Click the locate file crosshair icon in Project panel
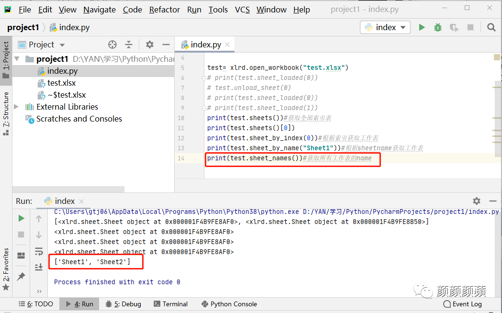502x313 pixels. pyautogui.click(x=112, y=45)
